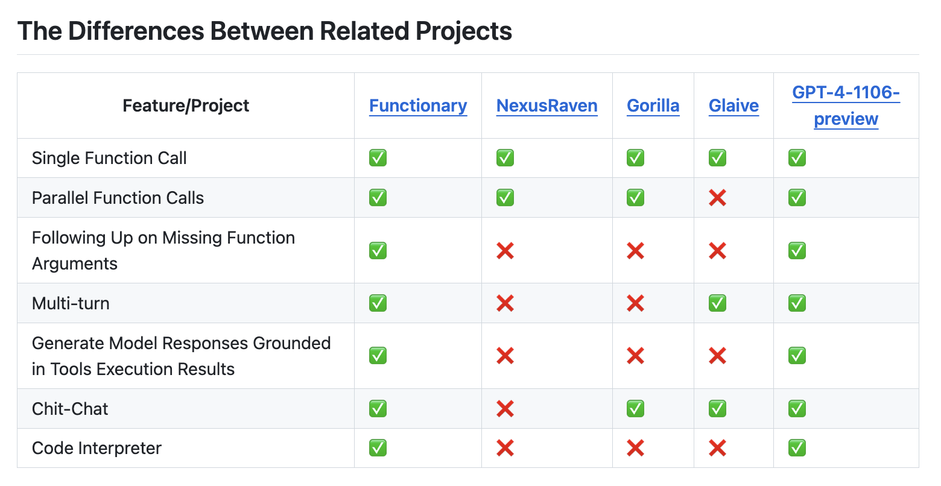
Task: Click the red cross for NexusRaven Chit-Chat
Action: click(505, 408)
